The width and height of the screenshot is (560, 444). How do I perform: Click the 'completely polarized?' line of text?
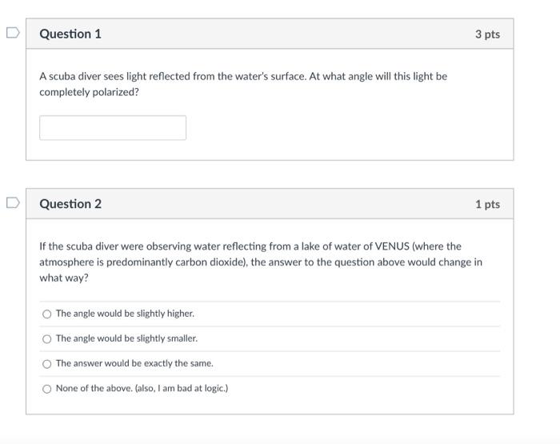coord(89,92)
